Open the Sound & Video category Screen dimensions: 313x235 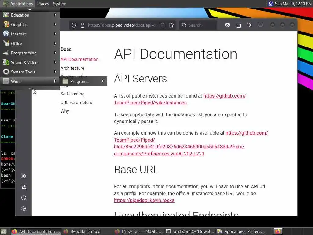point(30,62)
